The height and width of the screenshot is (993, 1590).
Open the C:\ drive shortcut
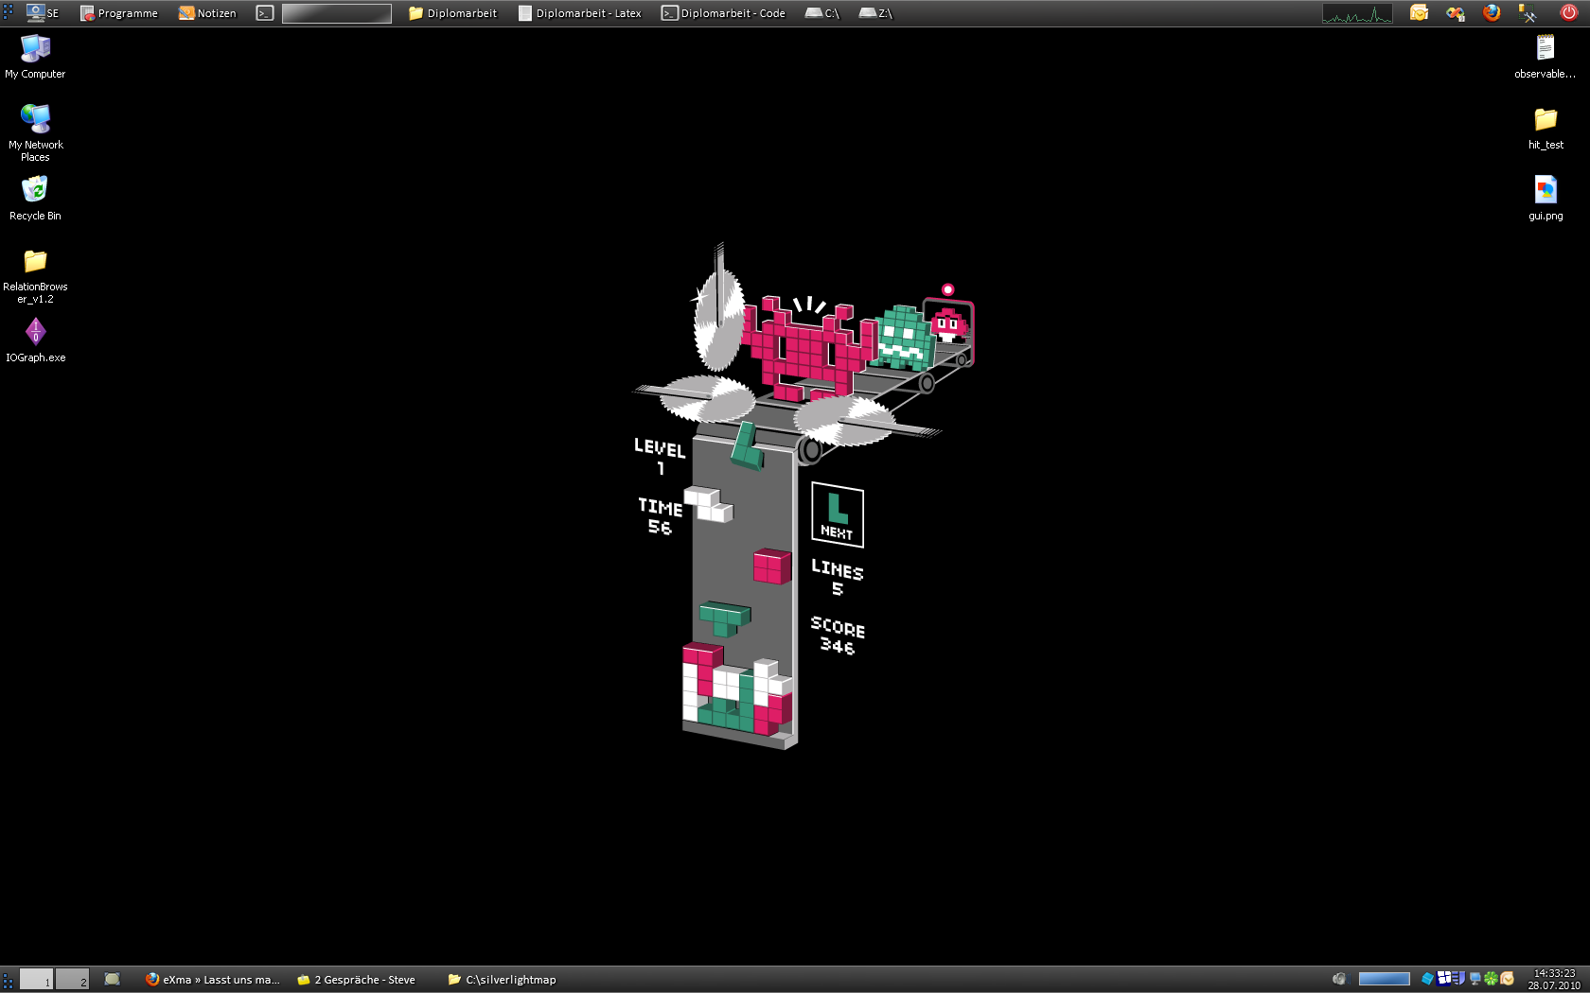pos(822,13)
